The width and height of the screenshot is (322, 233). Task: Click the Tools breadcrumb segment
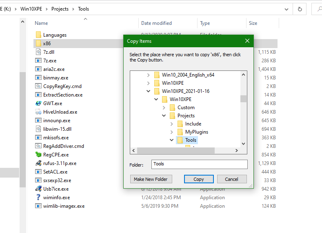click(x=83, y=9)
